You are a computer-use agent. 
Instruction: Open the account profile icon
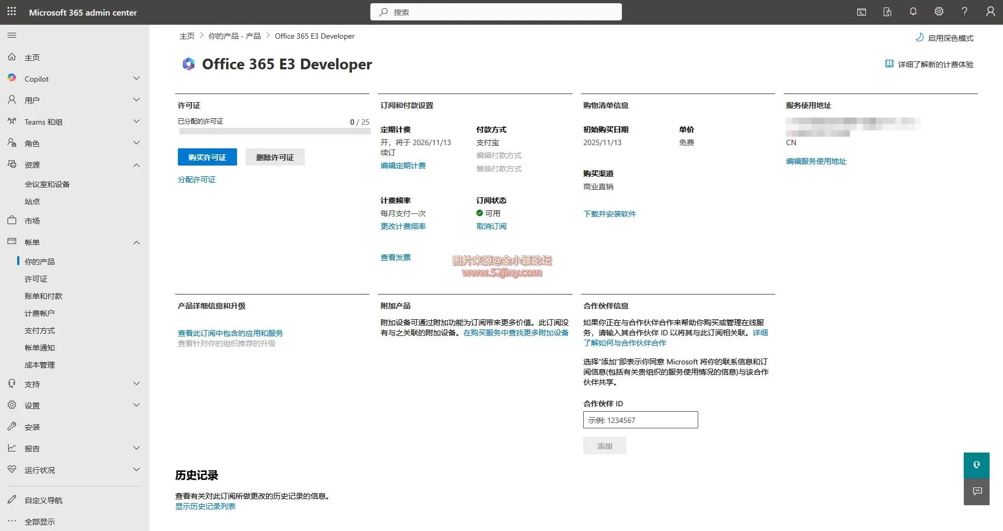point(990,11)
